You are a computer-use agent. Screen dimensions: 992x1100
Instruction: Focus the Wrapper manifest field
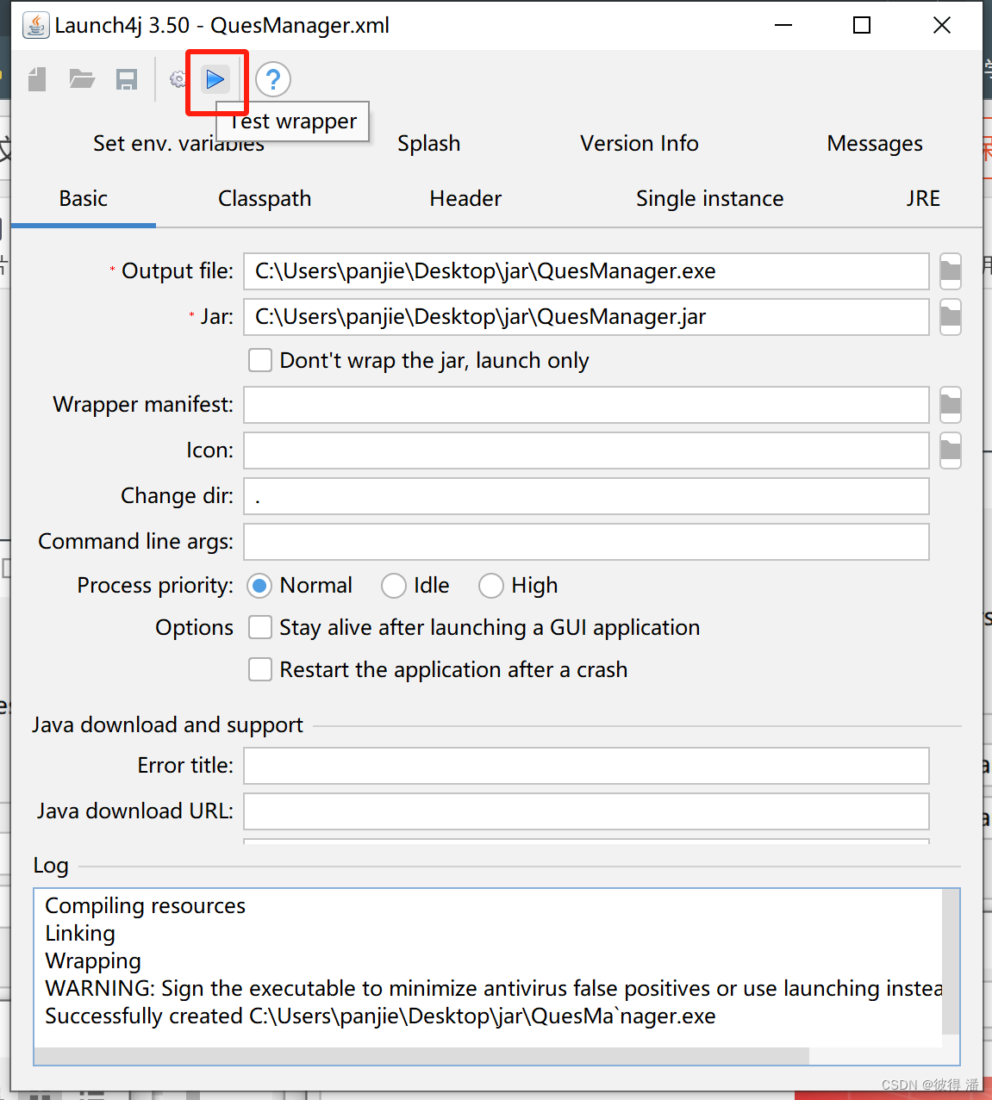[586, 405]
